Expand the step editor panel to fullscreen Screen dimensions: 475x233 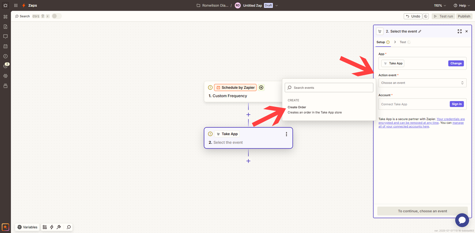(460, 31)
